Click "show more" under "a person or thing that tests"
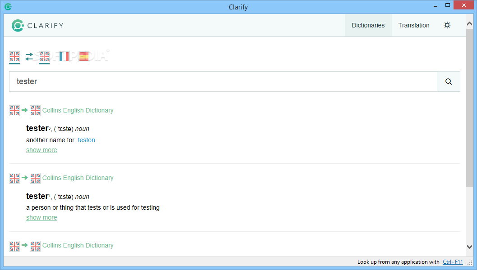This screenshot has width=477, height=270. pyautogui.click(x=42, y=217)
